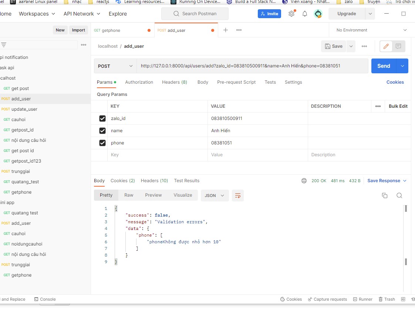Click the search icon in Search Postman
The width and height of the screenshot is (415, 314).
pyautogui.click(x=176, y=13)
